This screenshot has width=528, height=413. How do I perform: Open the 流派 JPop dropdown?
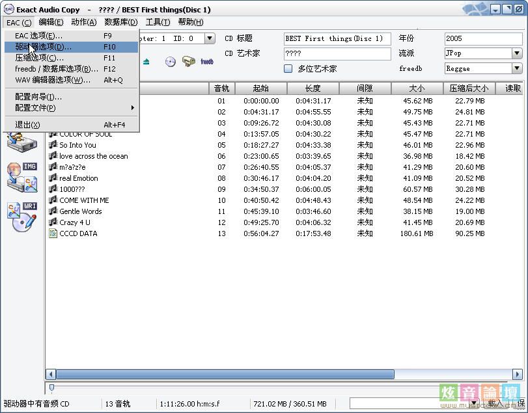tap(517, 53)
